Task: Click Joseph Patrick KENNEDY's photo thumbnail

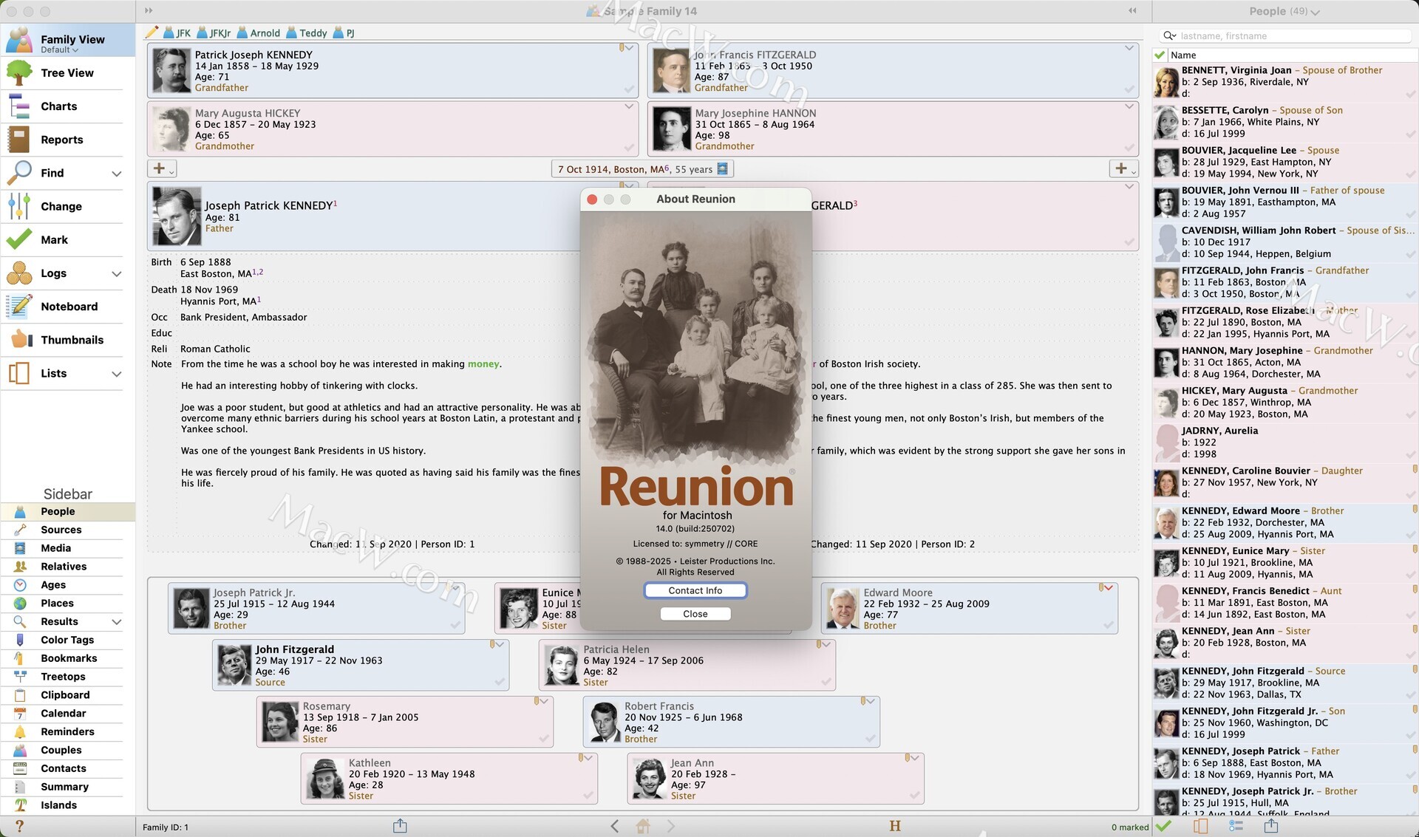Action: coord(177,216)
